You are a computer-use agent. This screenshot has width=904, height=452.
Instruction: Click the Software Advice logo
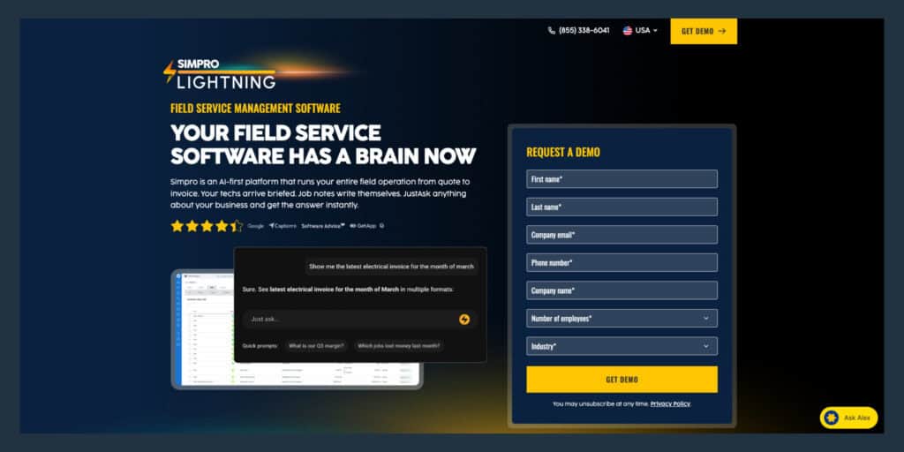point(323,226)
